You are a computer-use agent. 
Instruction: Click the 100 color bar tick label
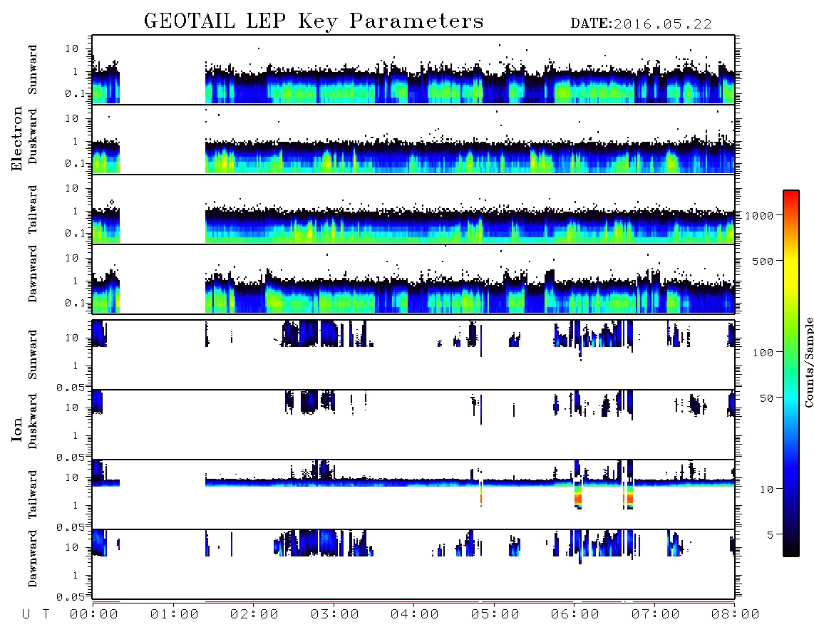763,353
